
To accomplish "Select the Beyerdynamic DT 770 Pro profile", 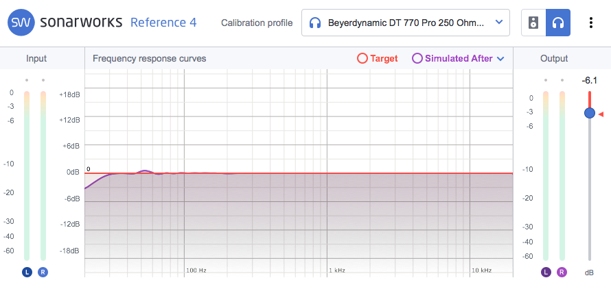I will click(406, 23).
